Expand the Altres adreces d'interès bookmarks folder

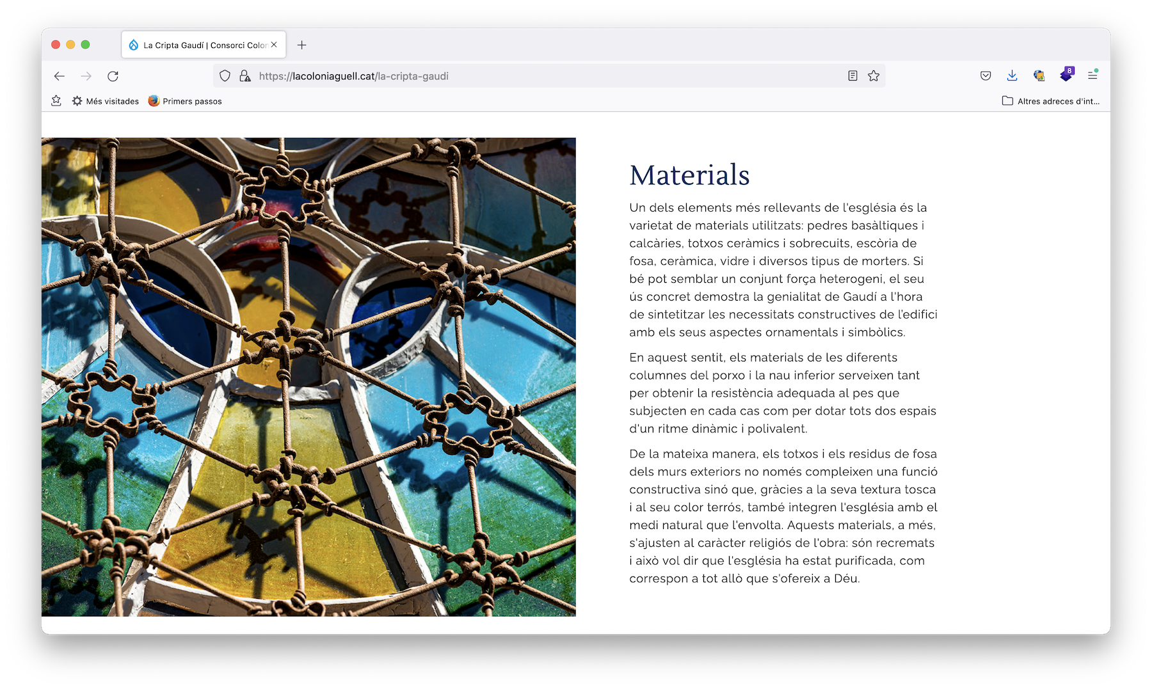pos(1050,101)
